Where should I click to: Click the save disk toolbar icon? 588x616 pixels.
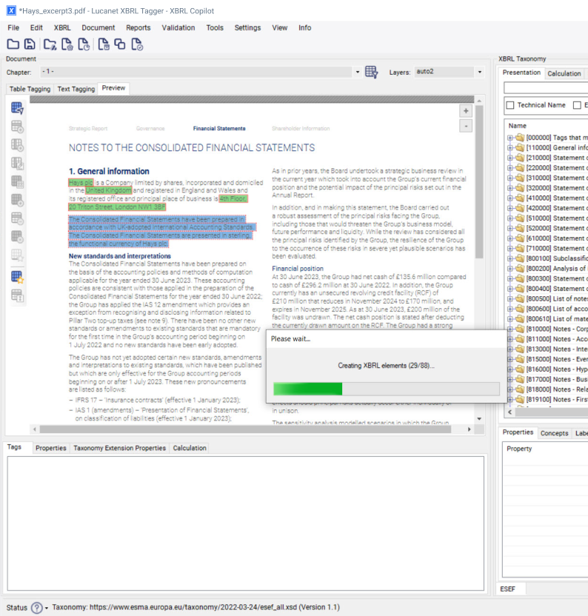[30, 44]
